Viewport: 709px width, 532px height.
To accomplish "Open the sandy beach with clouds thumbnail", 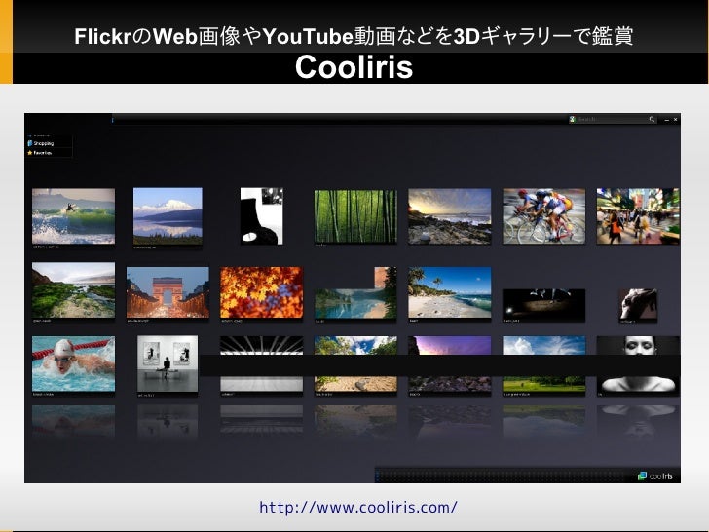I will pos(355,363).
